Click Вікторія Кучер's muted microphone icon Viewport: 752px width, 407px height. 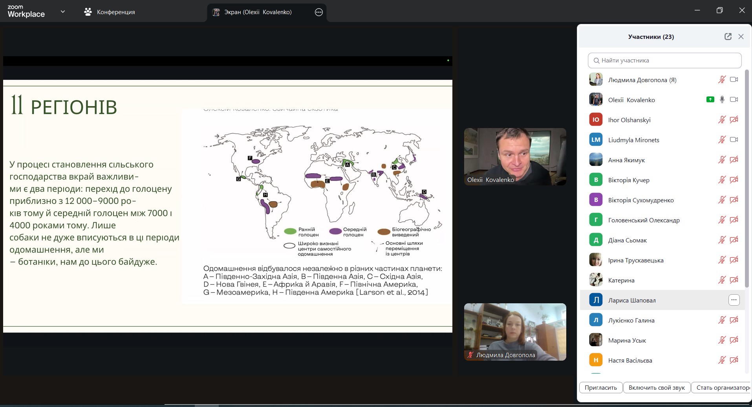pyautogui.click(x=722, y=180)
